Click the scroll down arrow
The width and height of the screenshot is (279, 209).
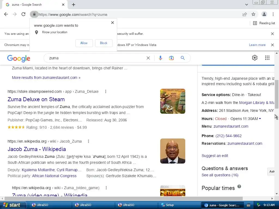click(x=277, y=194)
